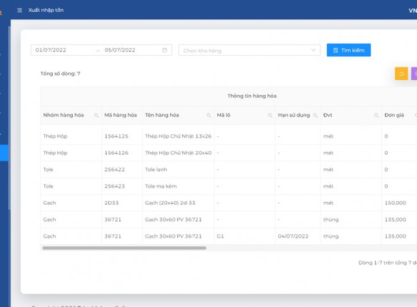Click search icon in Nhóm hàng hóa column
The height and width of the screenshot is (307, 417).
pos(97,115)
